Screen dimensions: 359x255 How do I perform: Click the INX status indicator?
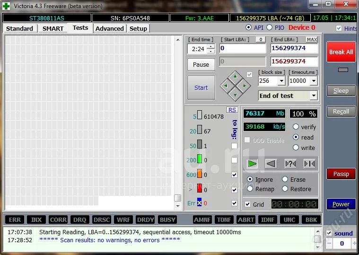coord(36,220)
